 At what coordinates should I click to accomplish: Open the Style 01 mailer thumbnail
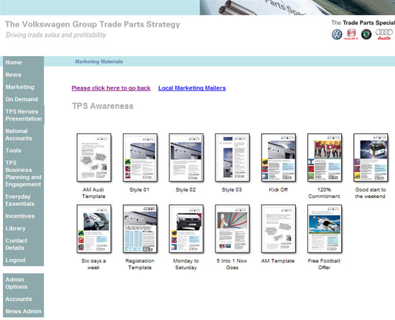click(x=140, y=158)
